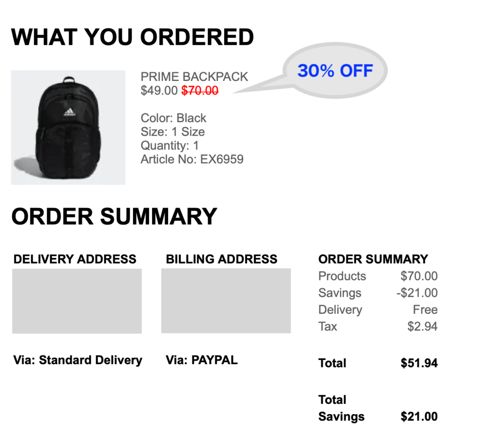This screenshot has width=478, height=439.
Task: Click the gray delivery address box
Action: (x=77, y=301)
